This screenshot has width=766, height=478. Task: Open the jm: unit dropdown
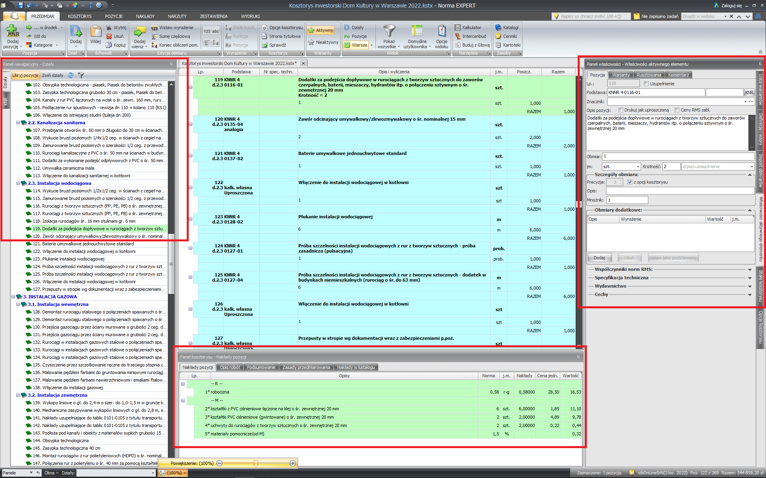(x=638, y=167)
